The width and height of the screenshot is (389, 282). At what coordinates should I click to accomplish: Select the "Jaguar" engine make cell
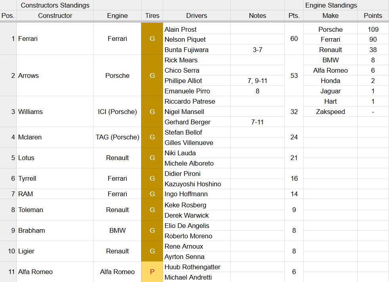pos(330,91)
